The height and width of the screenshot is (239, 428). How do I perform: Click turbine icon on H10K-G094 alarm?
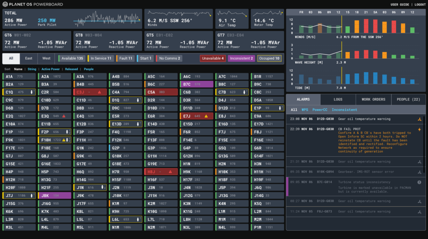tap(420, 172)
